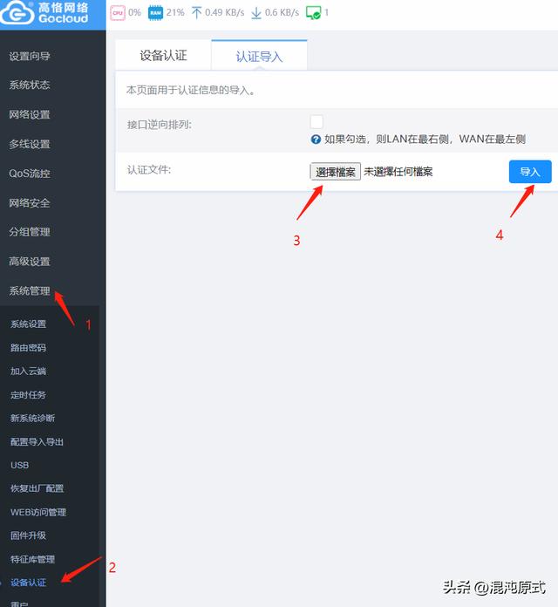Open 路由密码 submenu item

pos(28,348)
